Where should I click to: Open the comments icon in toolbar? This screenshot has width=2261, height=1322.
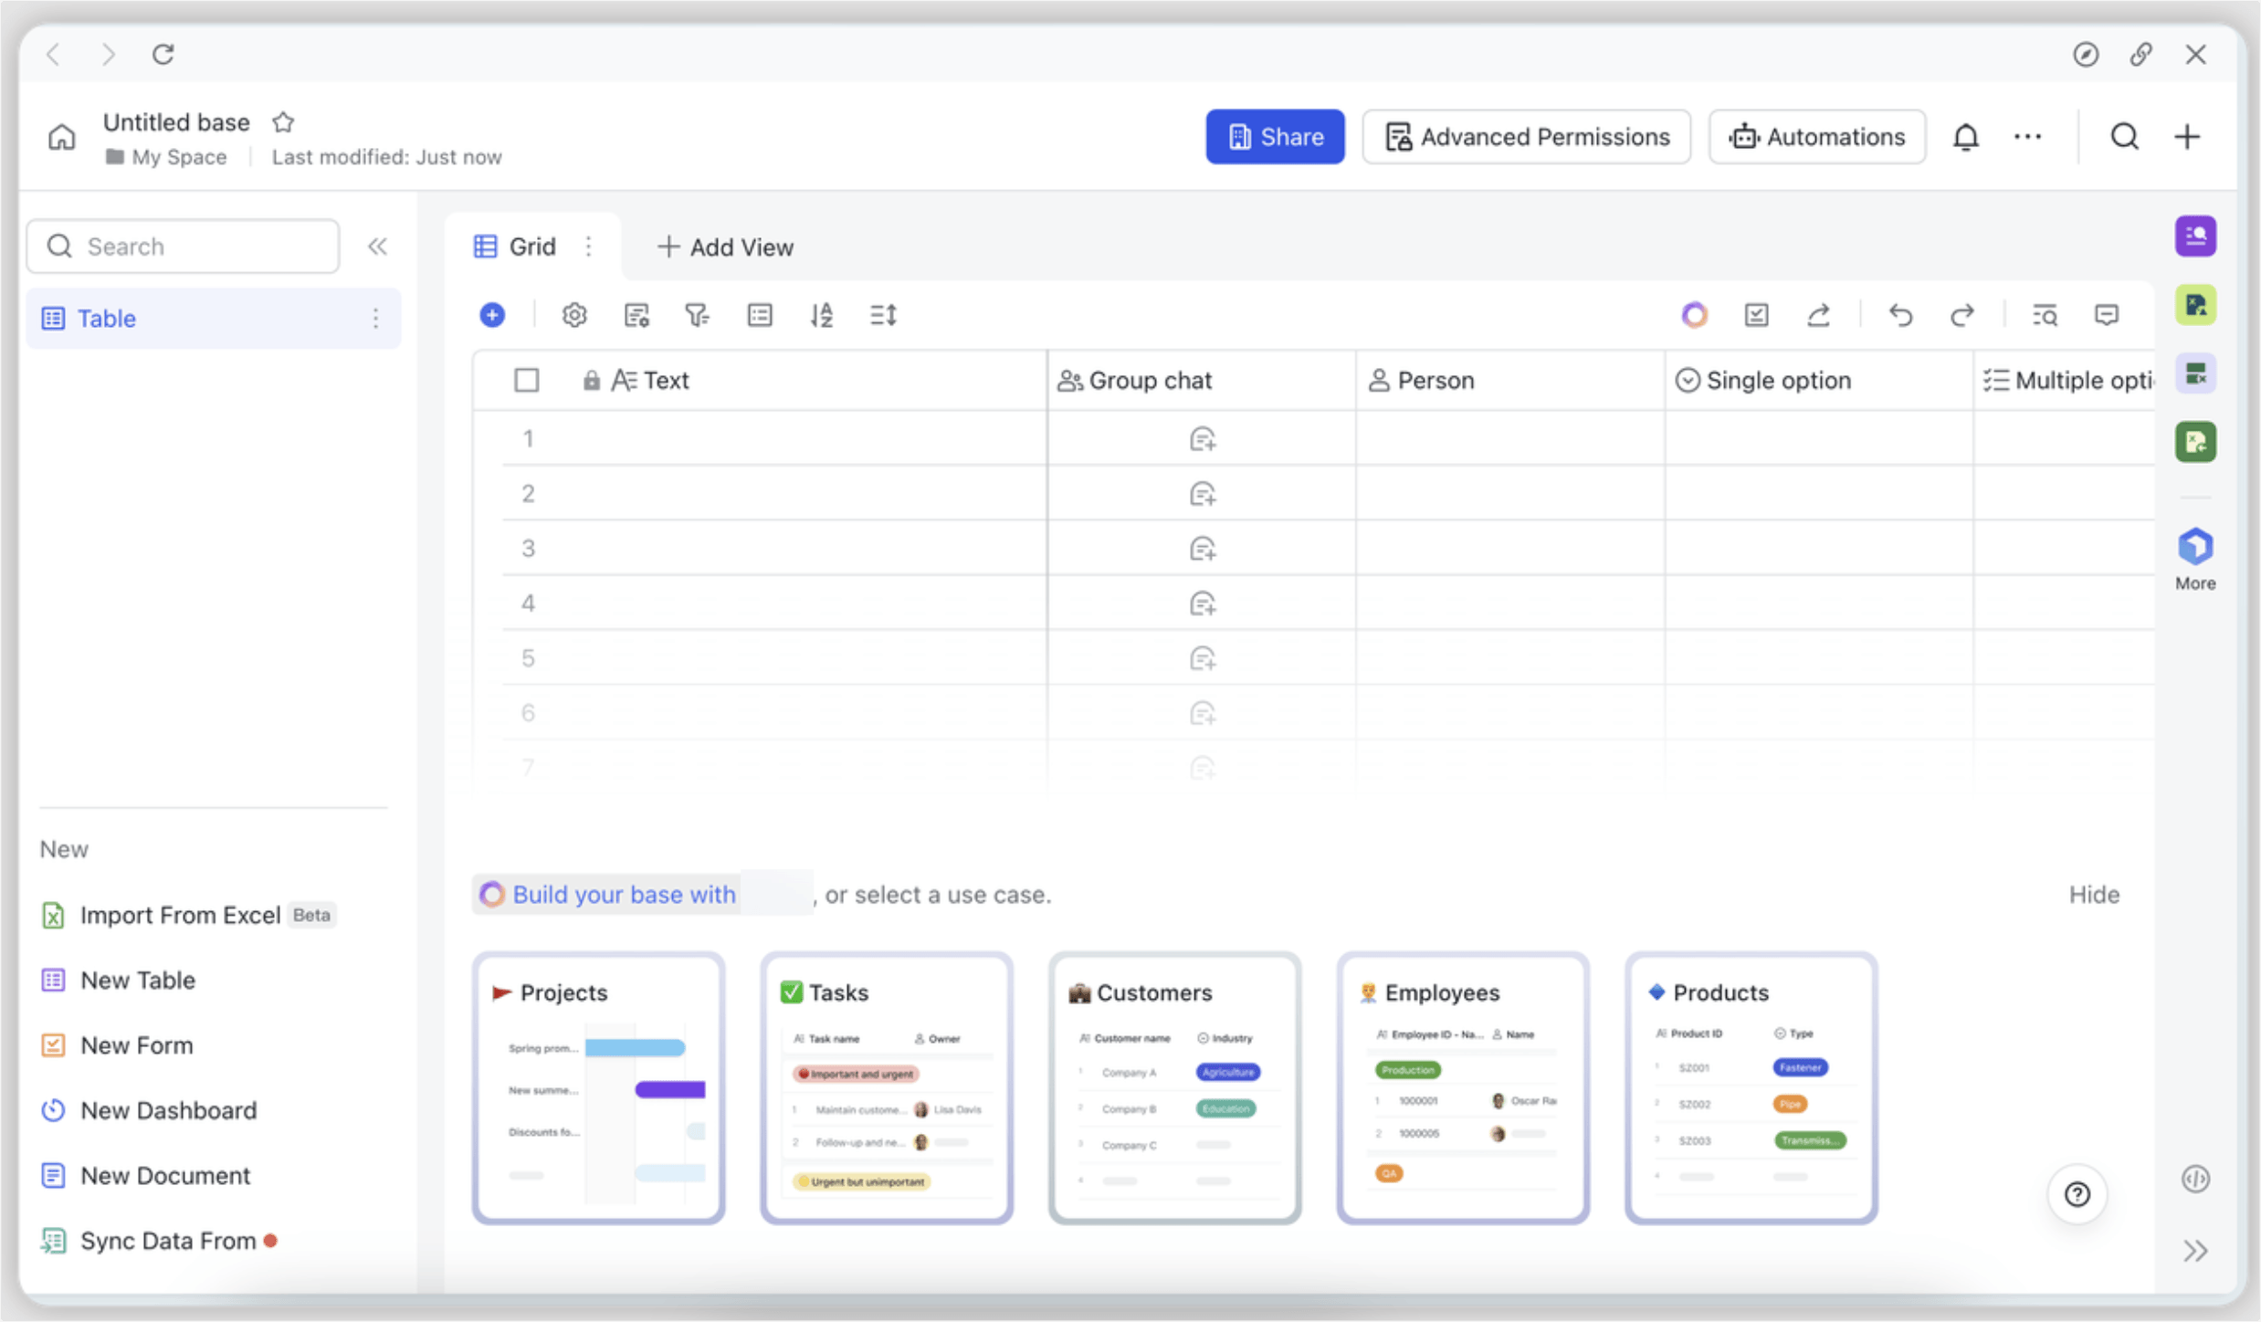2106,315
